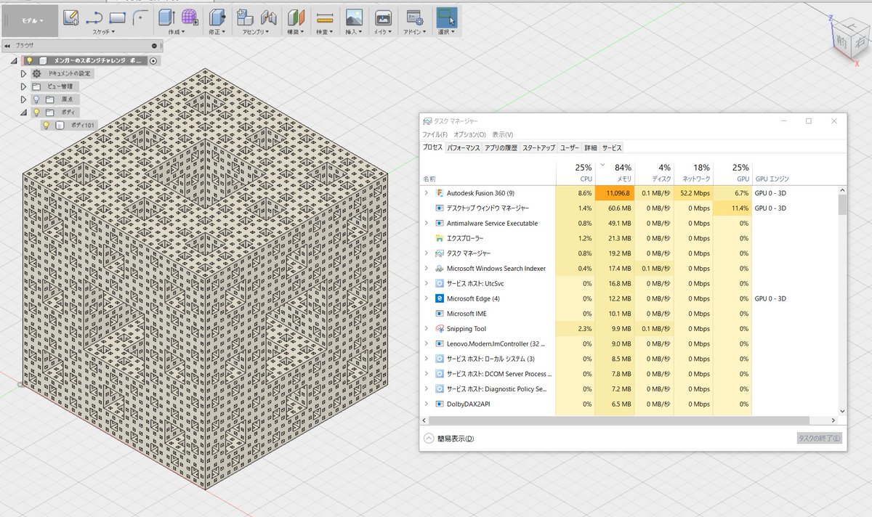Toggle the root component lightbulb visibility
Viewport: 872px width, 517px height.
30,61
